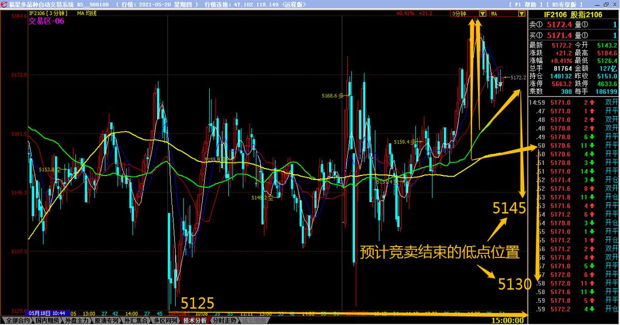Open the 3分钟 period dropdown arrow

pos(483,14)
